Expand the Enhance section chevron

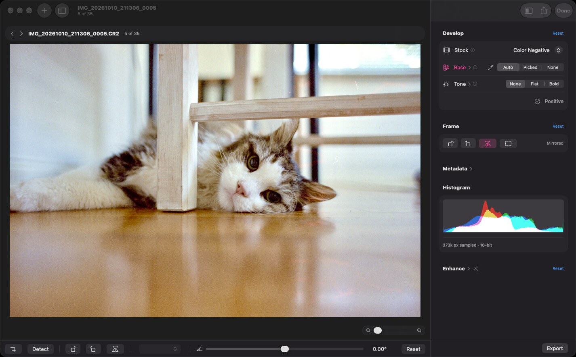pos(469,269)
